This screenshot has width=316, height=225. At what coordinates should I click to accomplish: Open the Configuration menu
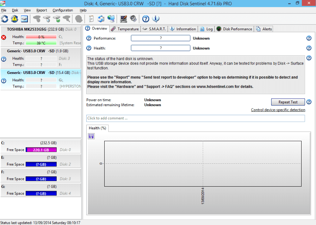tap(63, 10)
